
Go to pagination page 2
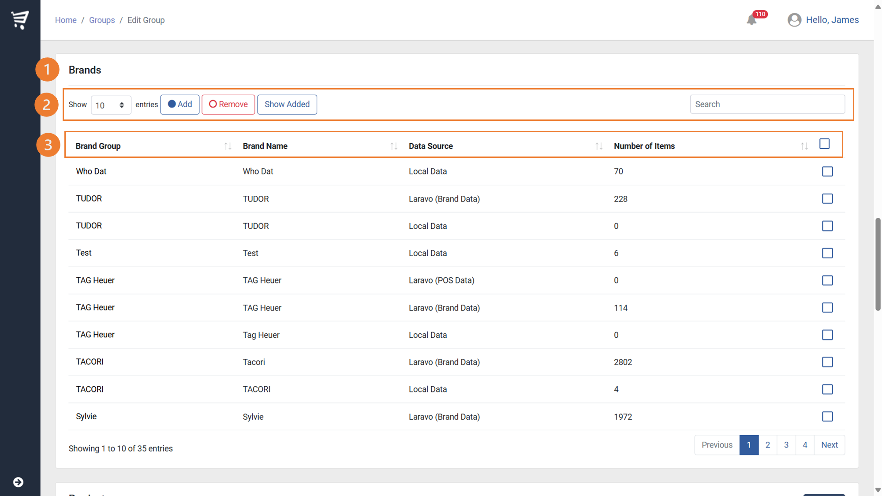768,445
